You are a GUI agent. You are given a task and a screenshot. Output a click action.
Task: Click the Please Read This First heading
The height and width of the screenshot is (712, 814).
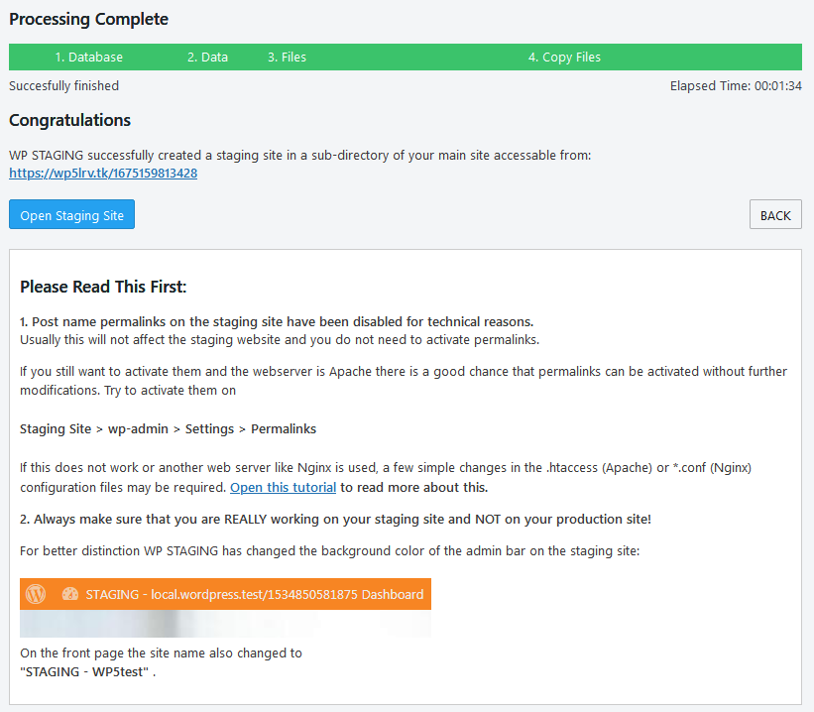(103, 287)
